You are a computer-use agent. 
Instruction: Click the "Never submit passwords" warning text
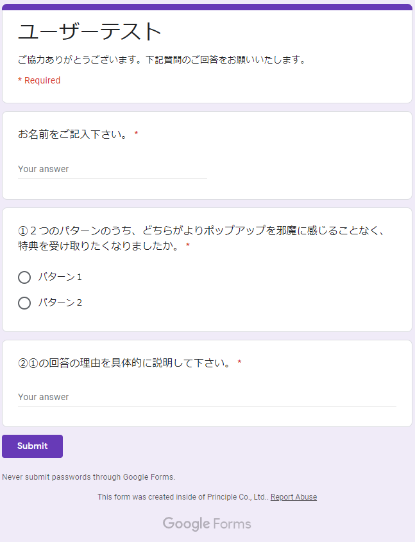[89, 477]
